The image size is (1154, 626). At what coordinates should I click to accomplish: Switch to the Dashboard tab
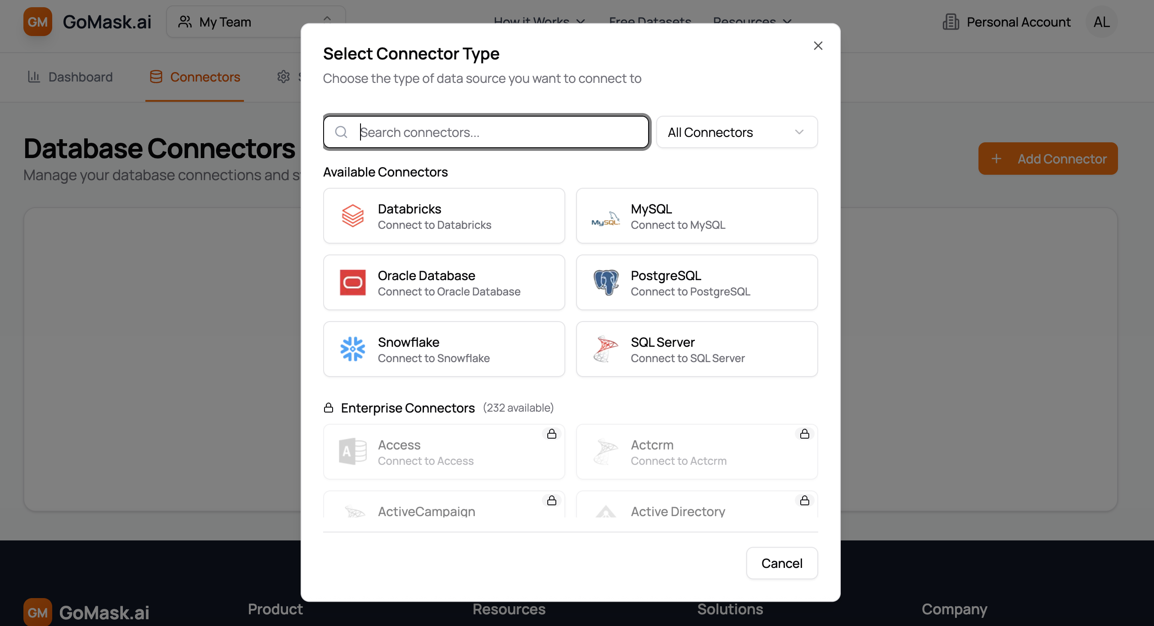coord(70,77)
